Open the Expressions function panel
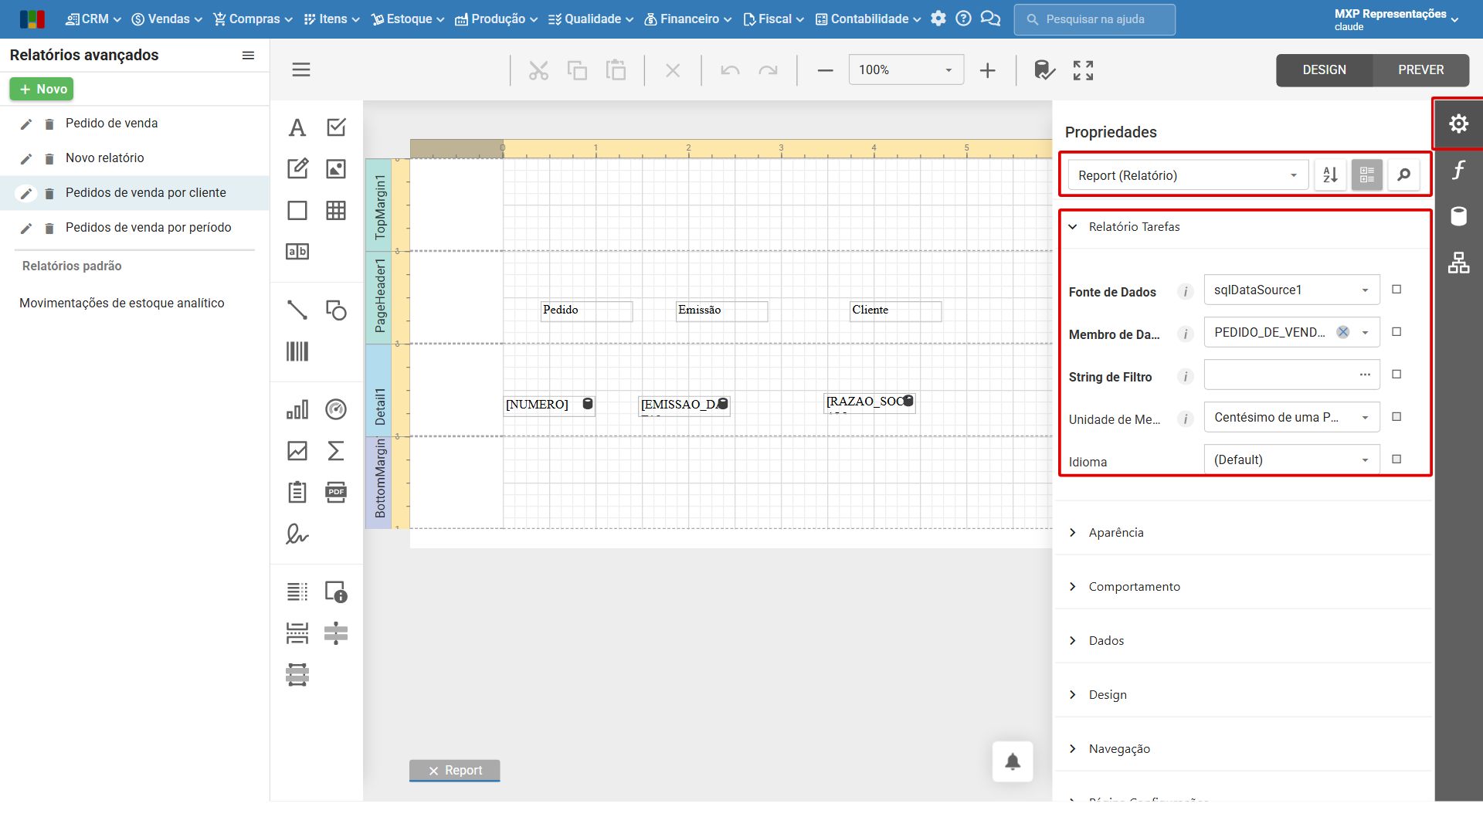 (x=1458, y=170)
